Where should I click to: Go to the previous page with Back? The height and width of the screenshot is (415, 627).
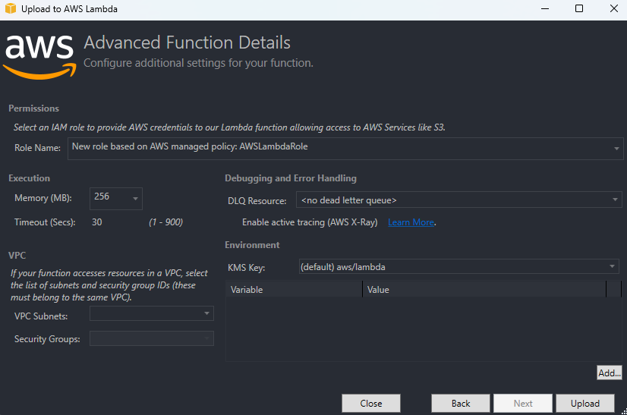click(461, 404)
